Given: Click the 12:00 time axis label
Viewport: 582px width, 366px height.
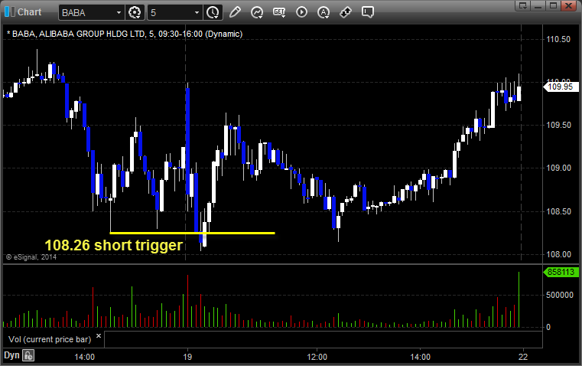Looking at the screenshot, I should (317, 357).
